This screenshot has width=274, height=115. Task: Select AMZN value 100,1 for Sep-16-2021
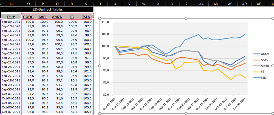57,44
